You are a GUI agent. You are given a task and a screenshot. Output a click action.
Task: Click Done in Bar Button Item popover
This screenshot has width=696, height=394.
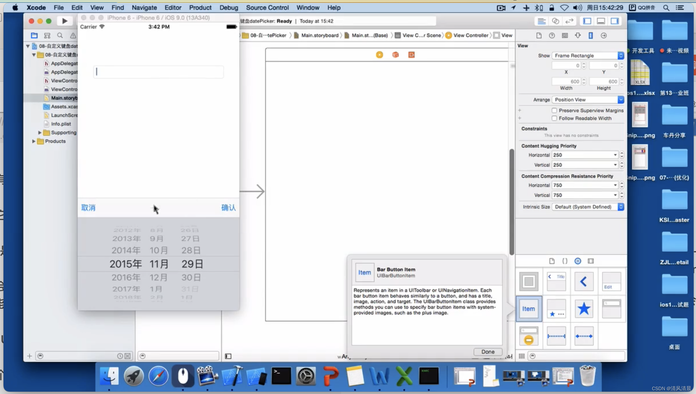click(x=488, y=352)
